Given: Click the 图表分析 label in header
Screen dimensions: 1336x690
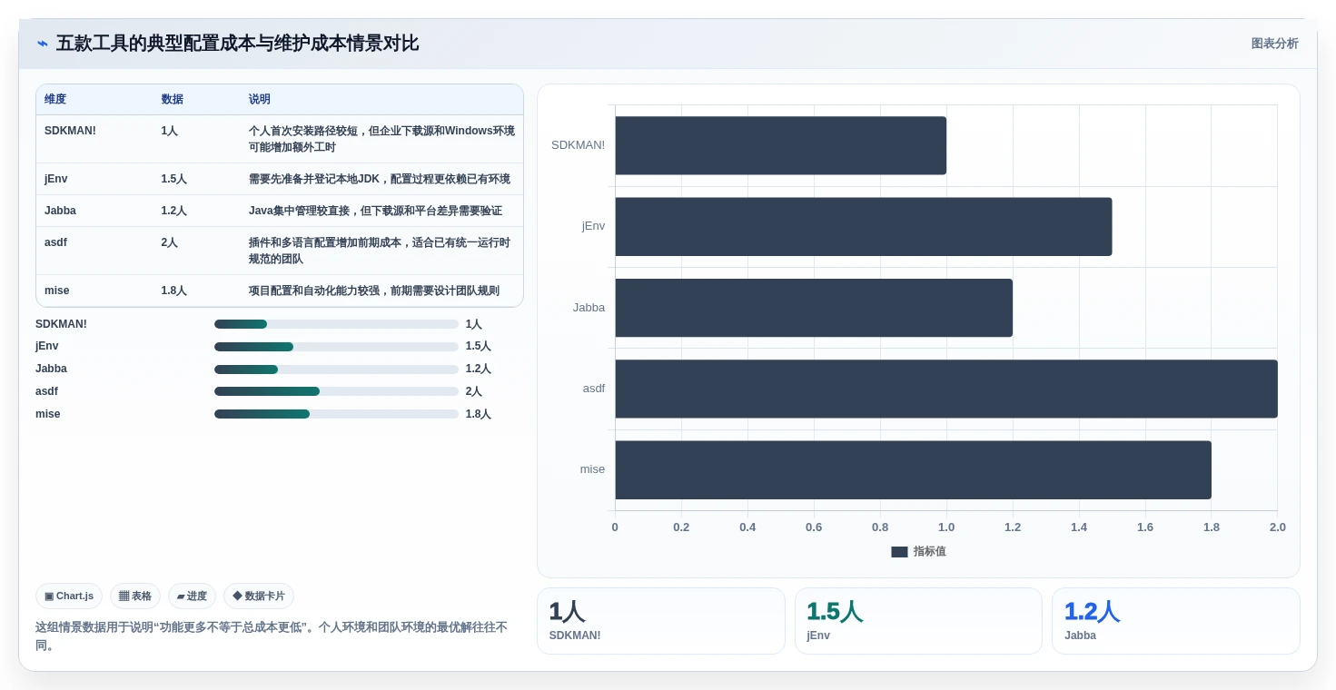Looking at the screenshot, I should tap(1274, 44).
